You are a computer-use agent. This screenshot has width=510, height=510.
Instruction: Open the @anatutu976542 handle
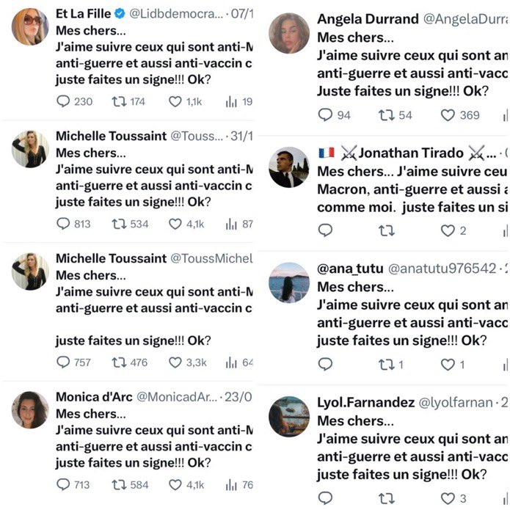442,269
